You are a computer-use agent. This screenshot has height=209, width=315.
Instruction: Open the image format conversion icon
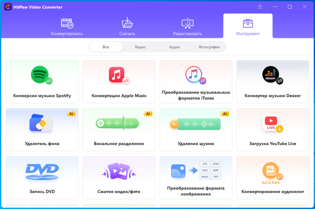(196, 170)
